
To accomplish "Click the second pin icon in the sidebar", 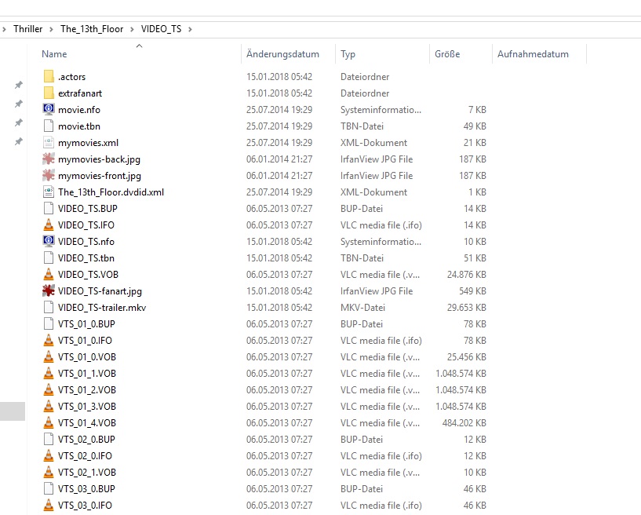I will tap(18, 104).
